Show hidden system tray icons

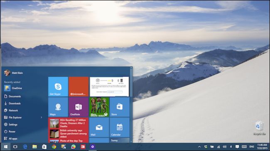click(199, 147)
